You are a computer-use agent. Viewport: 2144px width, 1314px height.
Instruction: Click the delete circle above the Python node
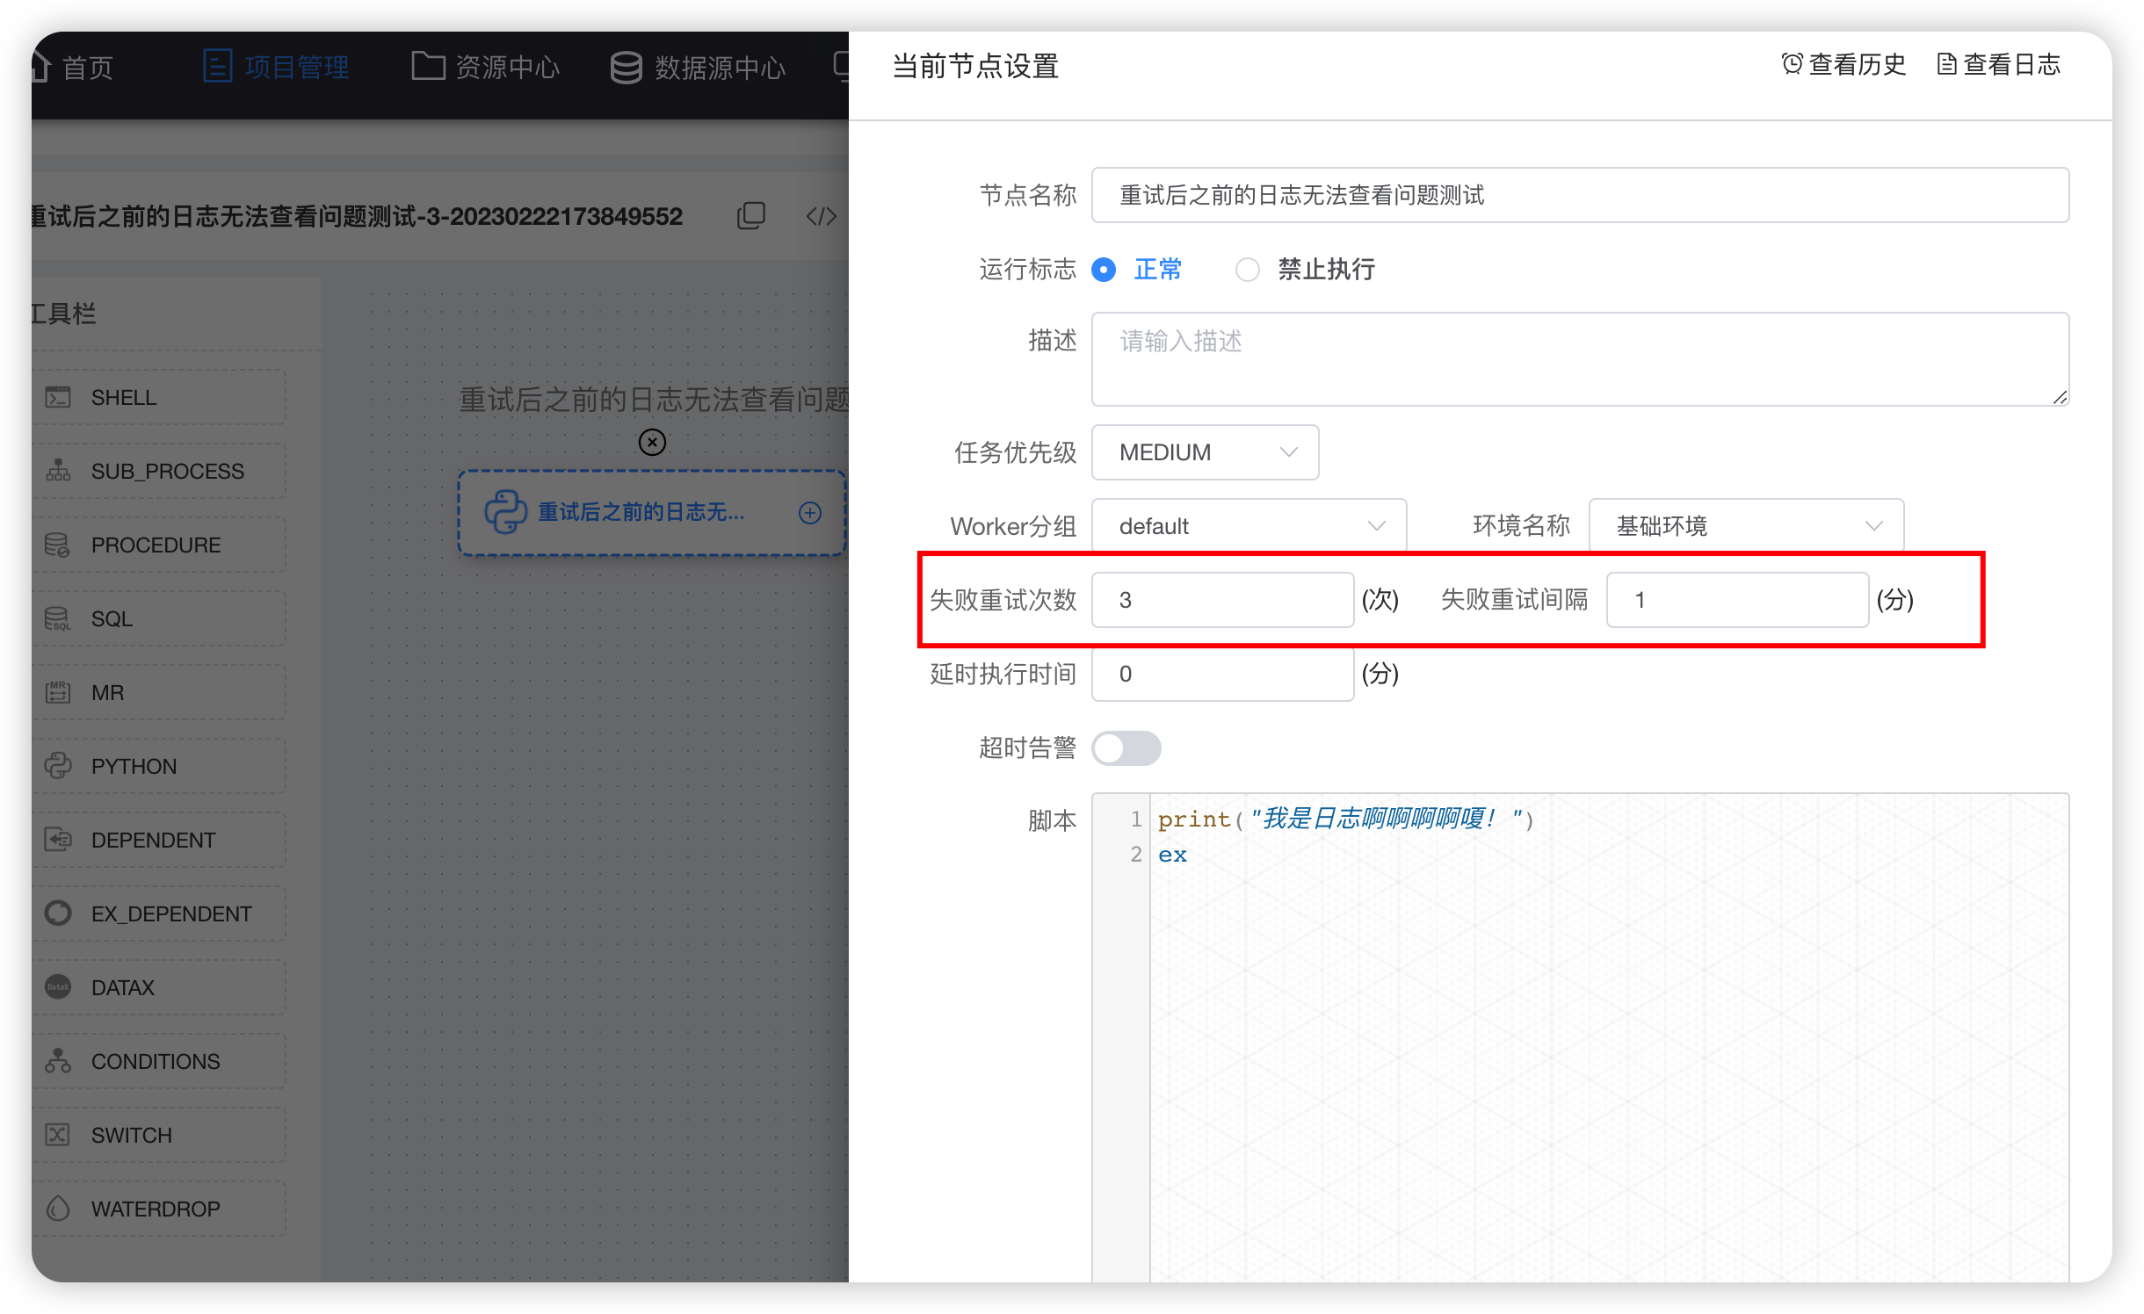click(652, 442)
